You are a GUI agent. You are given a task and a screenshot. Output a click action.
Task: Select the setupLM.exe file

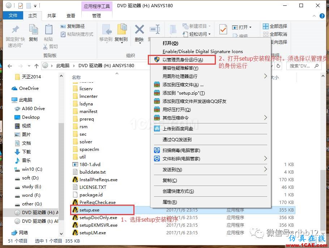tap(93, 233)
